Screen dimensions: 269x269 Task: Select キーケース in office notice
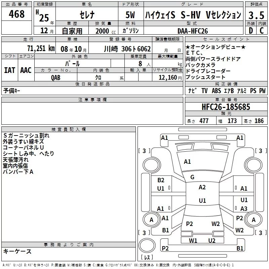[x=17, y=251]
